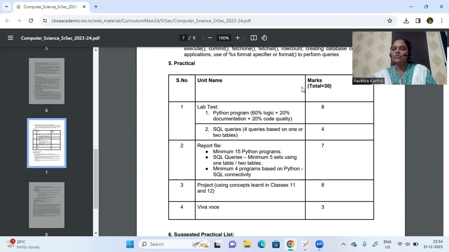Zoom in the PDF with plus button

[237, 38]
